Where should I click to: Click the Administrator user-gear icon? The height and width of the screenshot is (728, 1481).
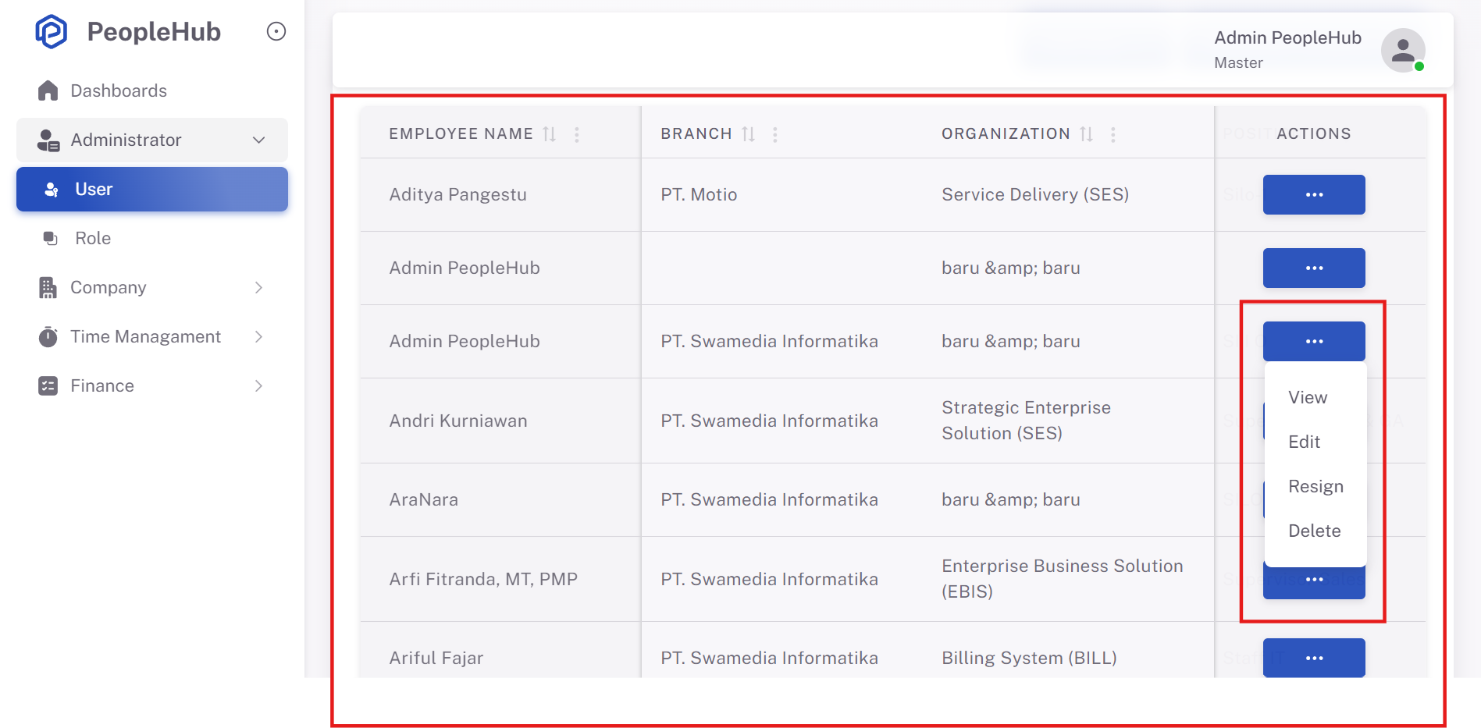[x=48, y=140]
